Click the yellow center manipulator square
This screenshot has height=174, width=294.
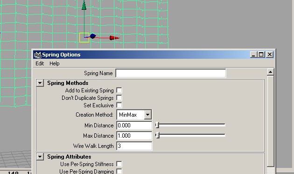(x=84, y=37)
